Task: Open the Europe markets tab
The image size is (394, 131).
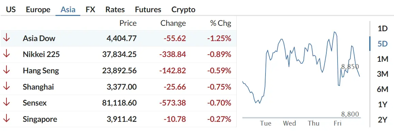Action: tap(38, 10)
